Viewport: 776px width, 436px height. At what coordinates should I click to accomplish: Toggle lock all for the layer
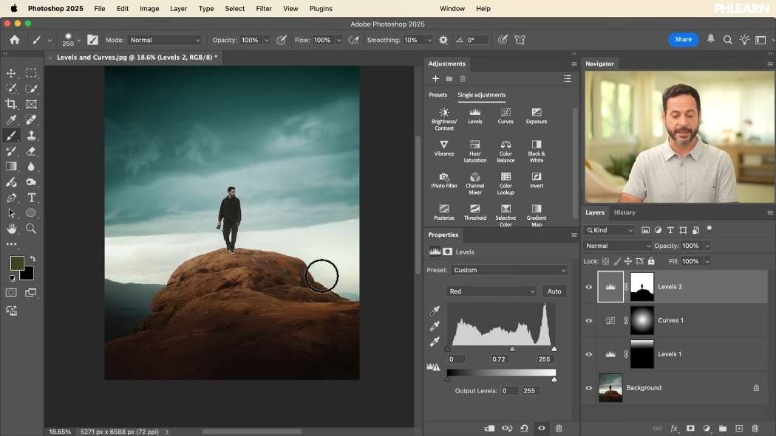[x=651, y=261]
